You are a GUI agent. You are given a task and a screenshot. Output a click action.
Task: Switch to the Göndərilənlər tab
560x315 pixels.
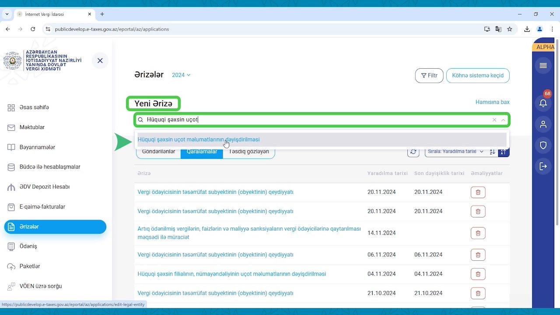pyautogui.click(x=158, y=152)
